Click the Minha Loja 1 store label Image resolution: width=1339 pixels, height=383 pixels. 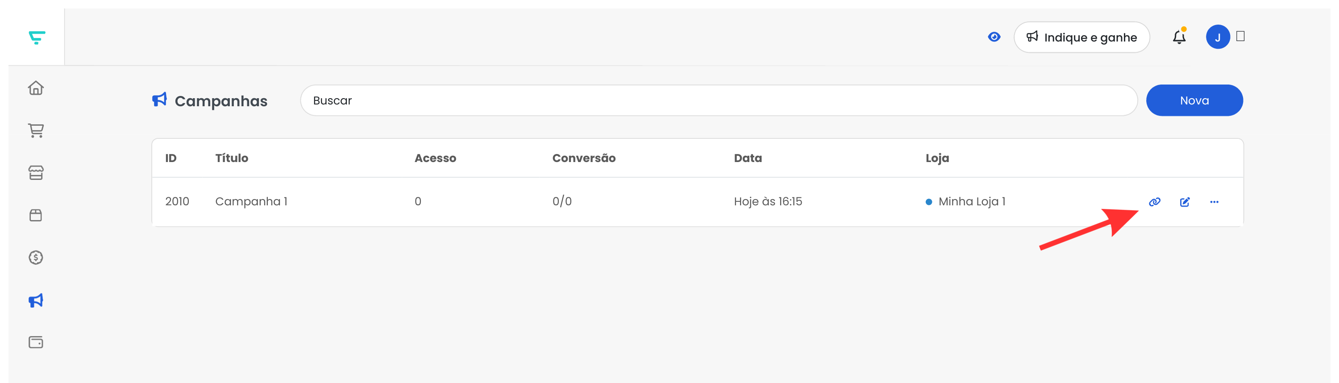coord(971,202)
